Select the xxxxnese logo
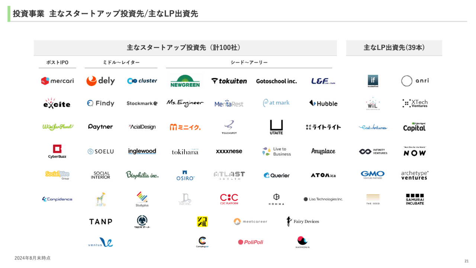 pos(229,151)
